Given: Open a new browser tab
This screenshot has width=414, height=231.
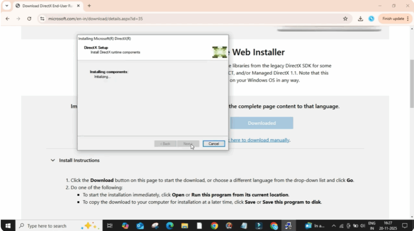Looking at the screenshot, I should pos(89,6).
